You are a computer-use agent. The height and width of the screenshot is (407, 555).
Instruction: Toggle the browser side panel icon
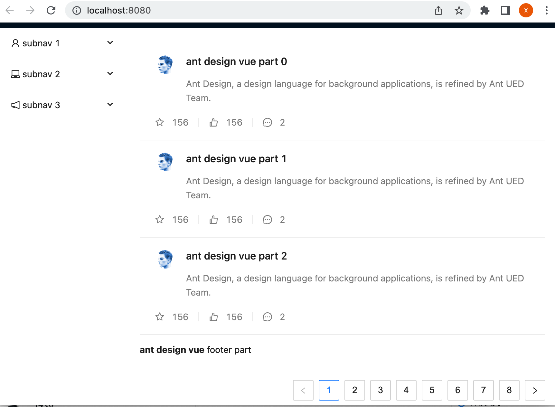(x=505, y=10)
